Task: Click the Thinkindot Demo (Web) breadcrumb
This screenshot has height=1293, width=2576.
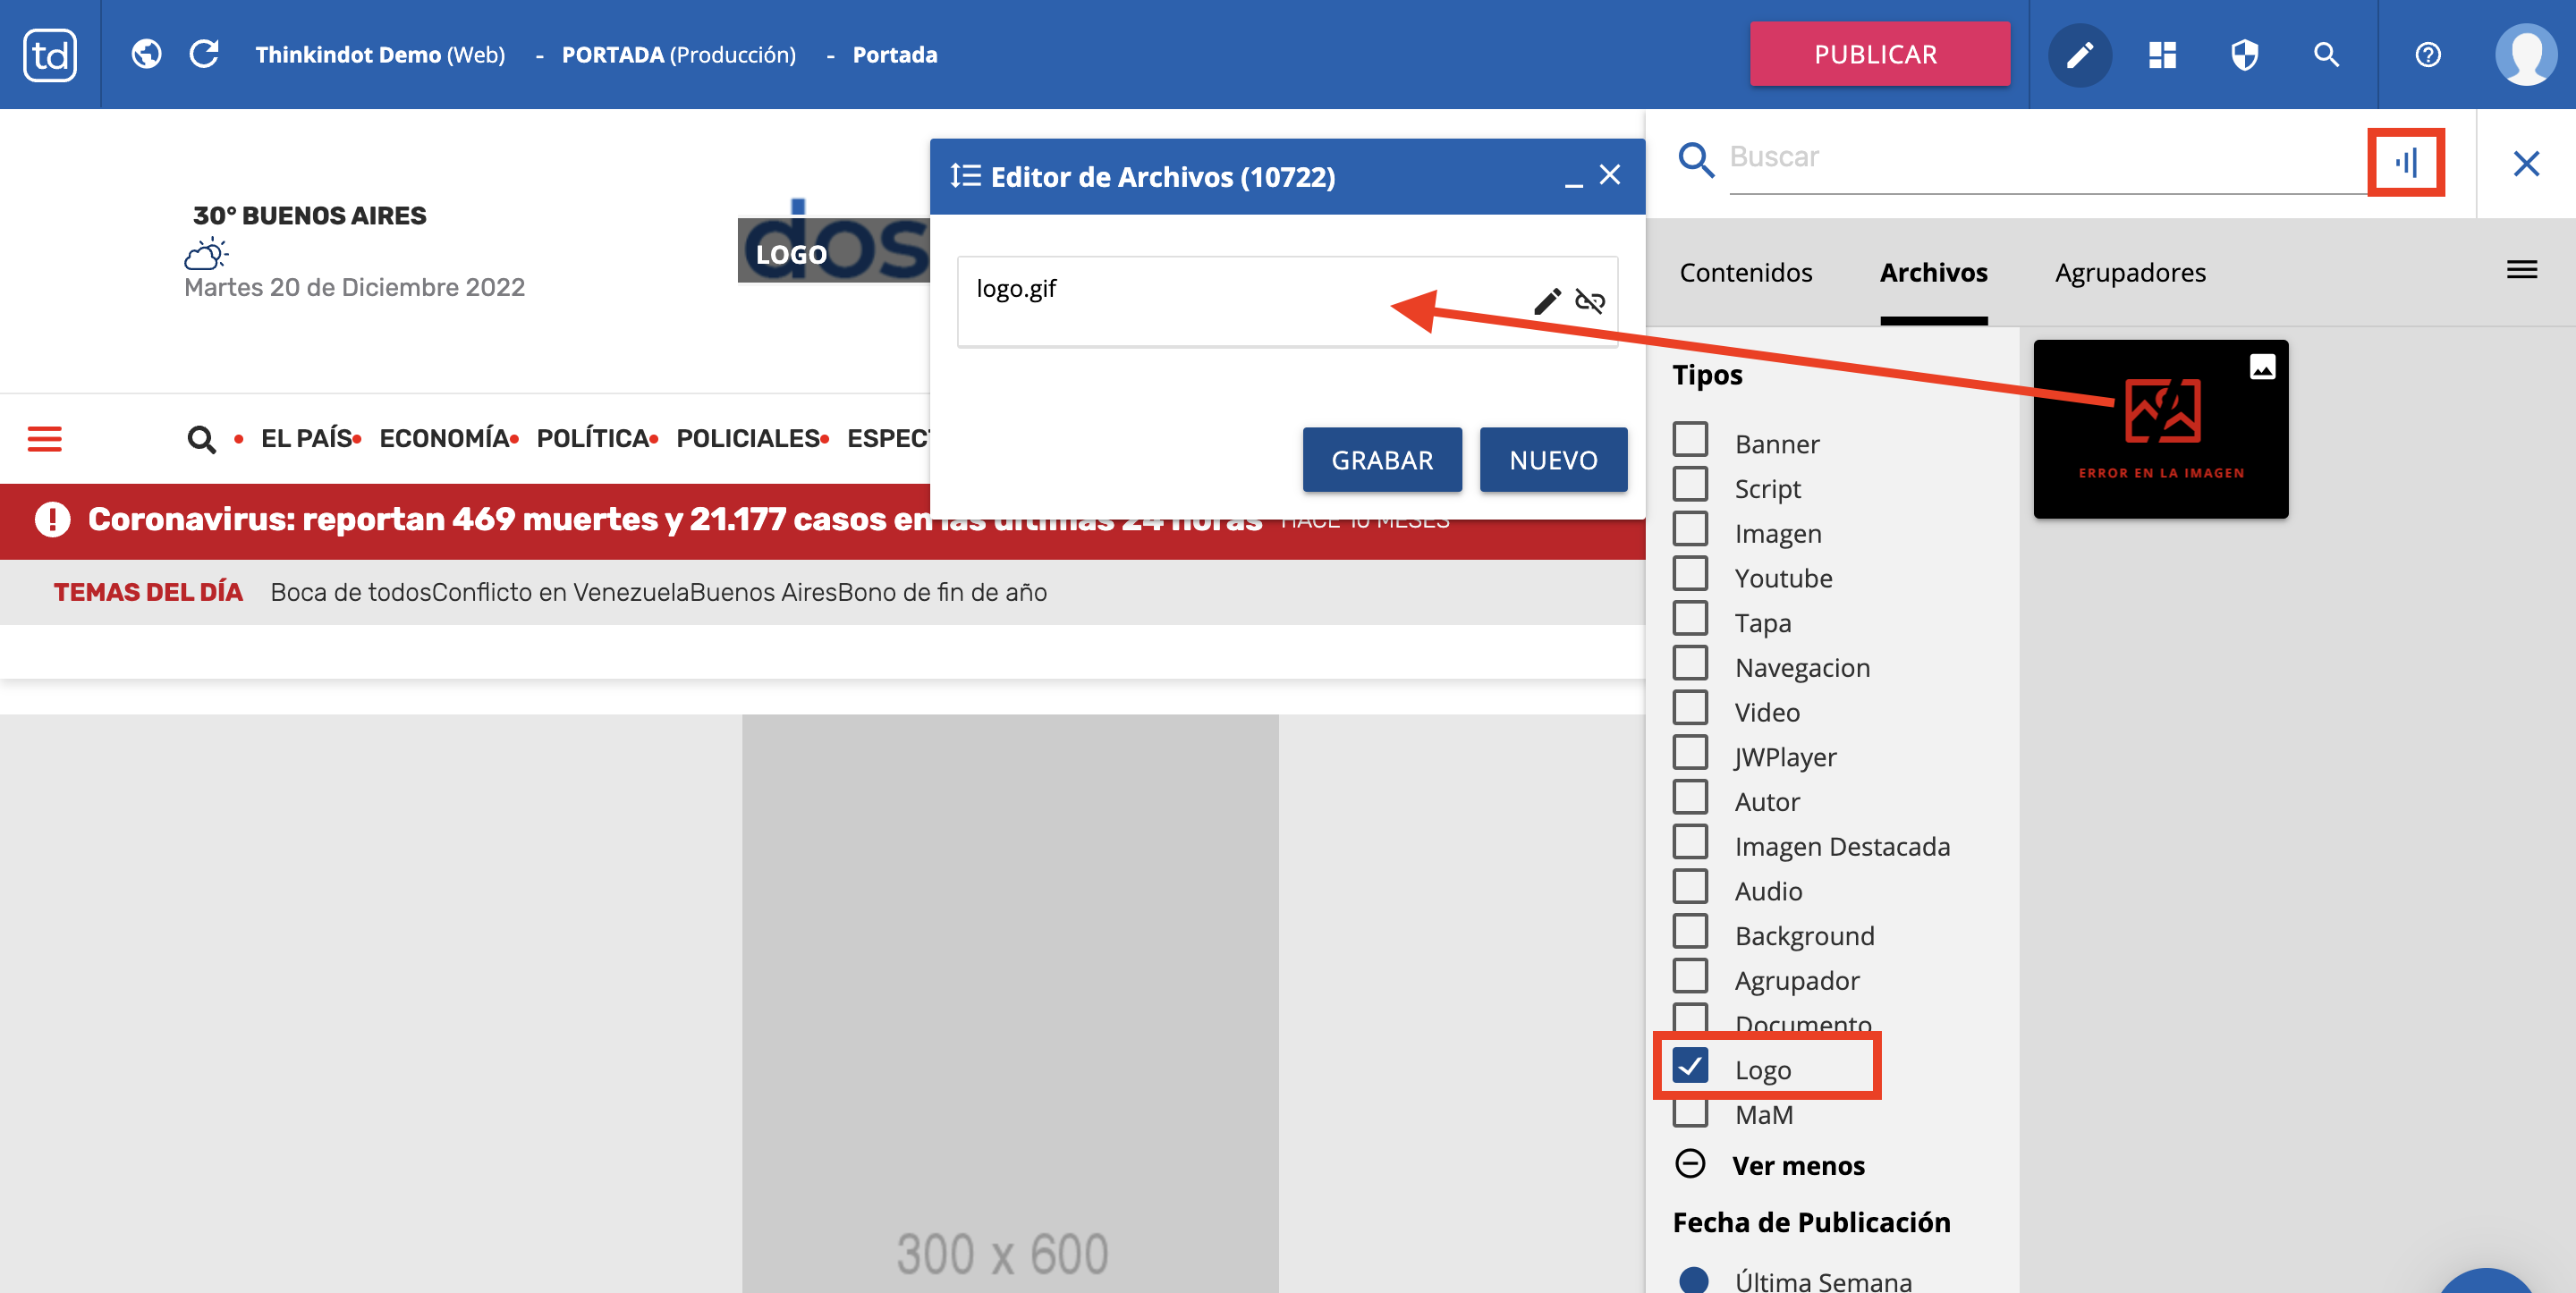Action: tap(380, 54)
